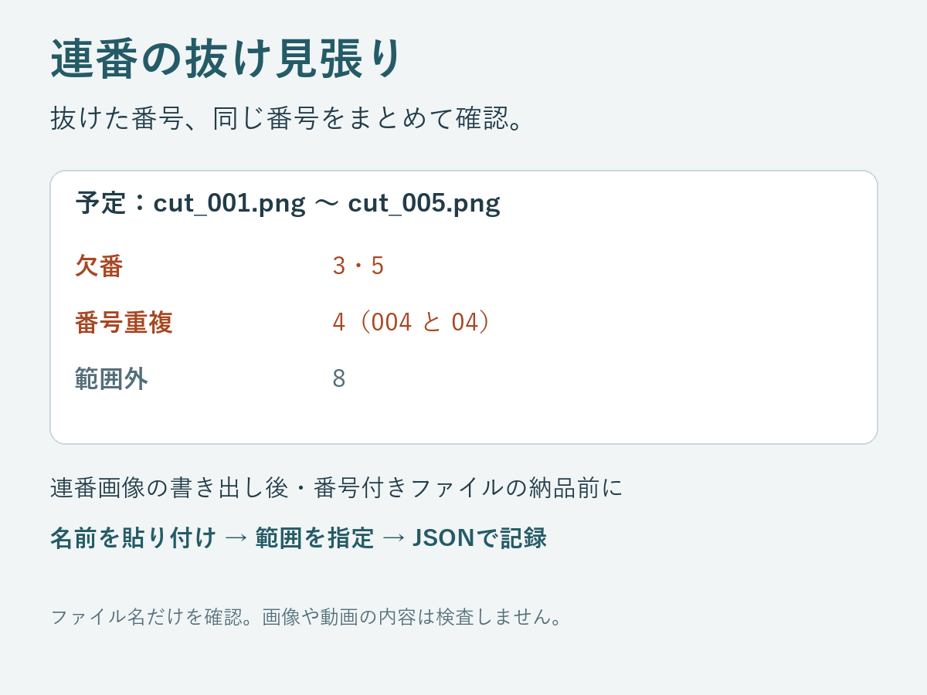Image resolution: width=927 pixels, height=695 pixels.
Task: Click the footer note ファイル名だけを確認。
Action: click(x=156, y=616)
